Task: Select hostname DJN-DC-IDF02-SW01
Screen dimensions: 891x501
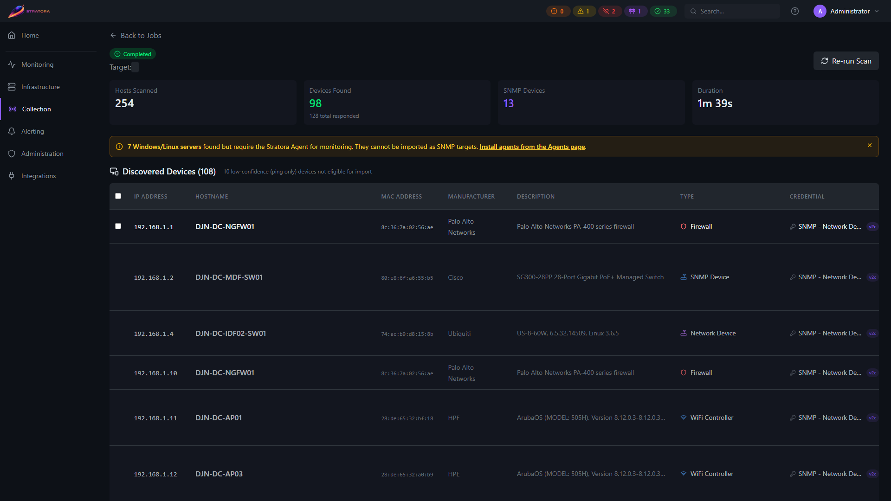Action: (231, 333)
